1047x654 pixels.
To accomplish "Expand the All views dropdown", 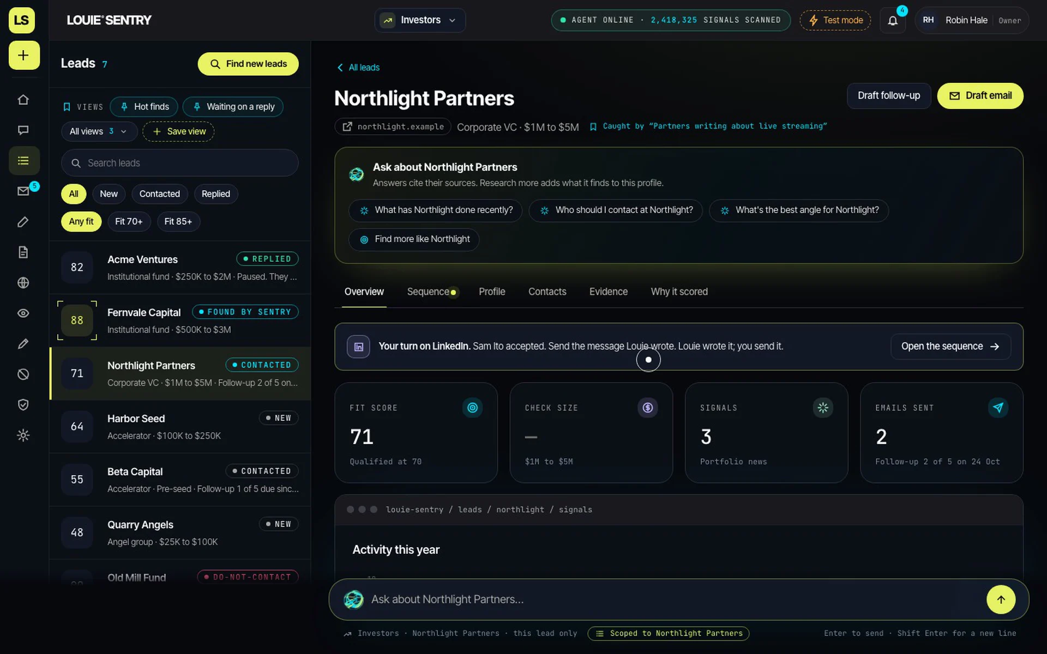I will [x=99, y=131].
